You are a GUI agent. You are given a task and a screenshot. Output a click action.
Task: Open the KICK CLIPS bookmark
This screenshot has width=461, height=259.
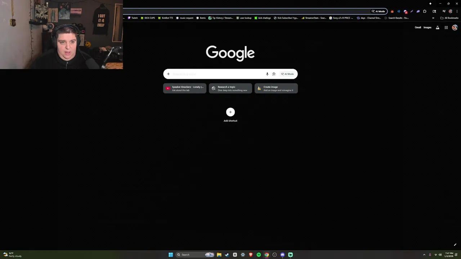coord(148,18)
